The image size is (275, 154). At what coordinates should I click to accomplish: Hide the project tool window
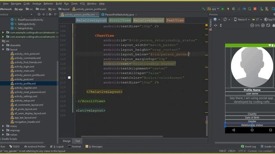(x=55, y=14)
